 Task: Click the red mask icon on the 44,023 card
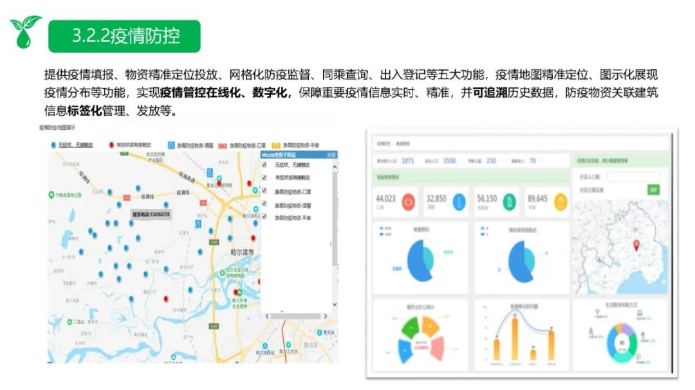click(408, 202)
